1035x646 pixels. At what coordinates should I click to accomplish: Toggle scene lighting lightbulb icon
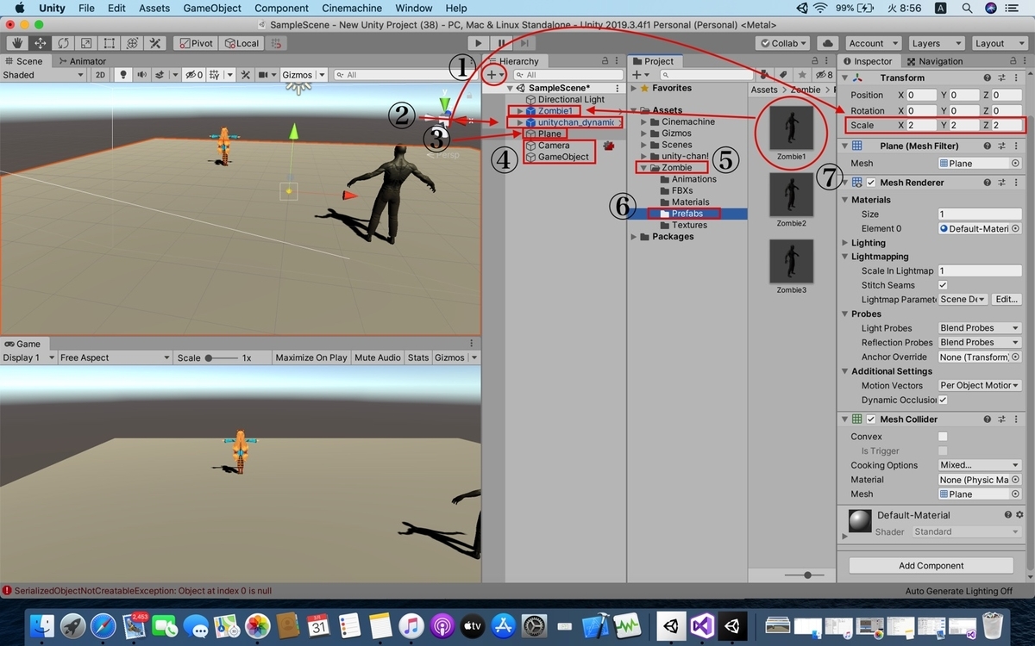tap(123, 75)
